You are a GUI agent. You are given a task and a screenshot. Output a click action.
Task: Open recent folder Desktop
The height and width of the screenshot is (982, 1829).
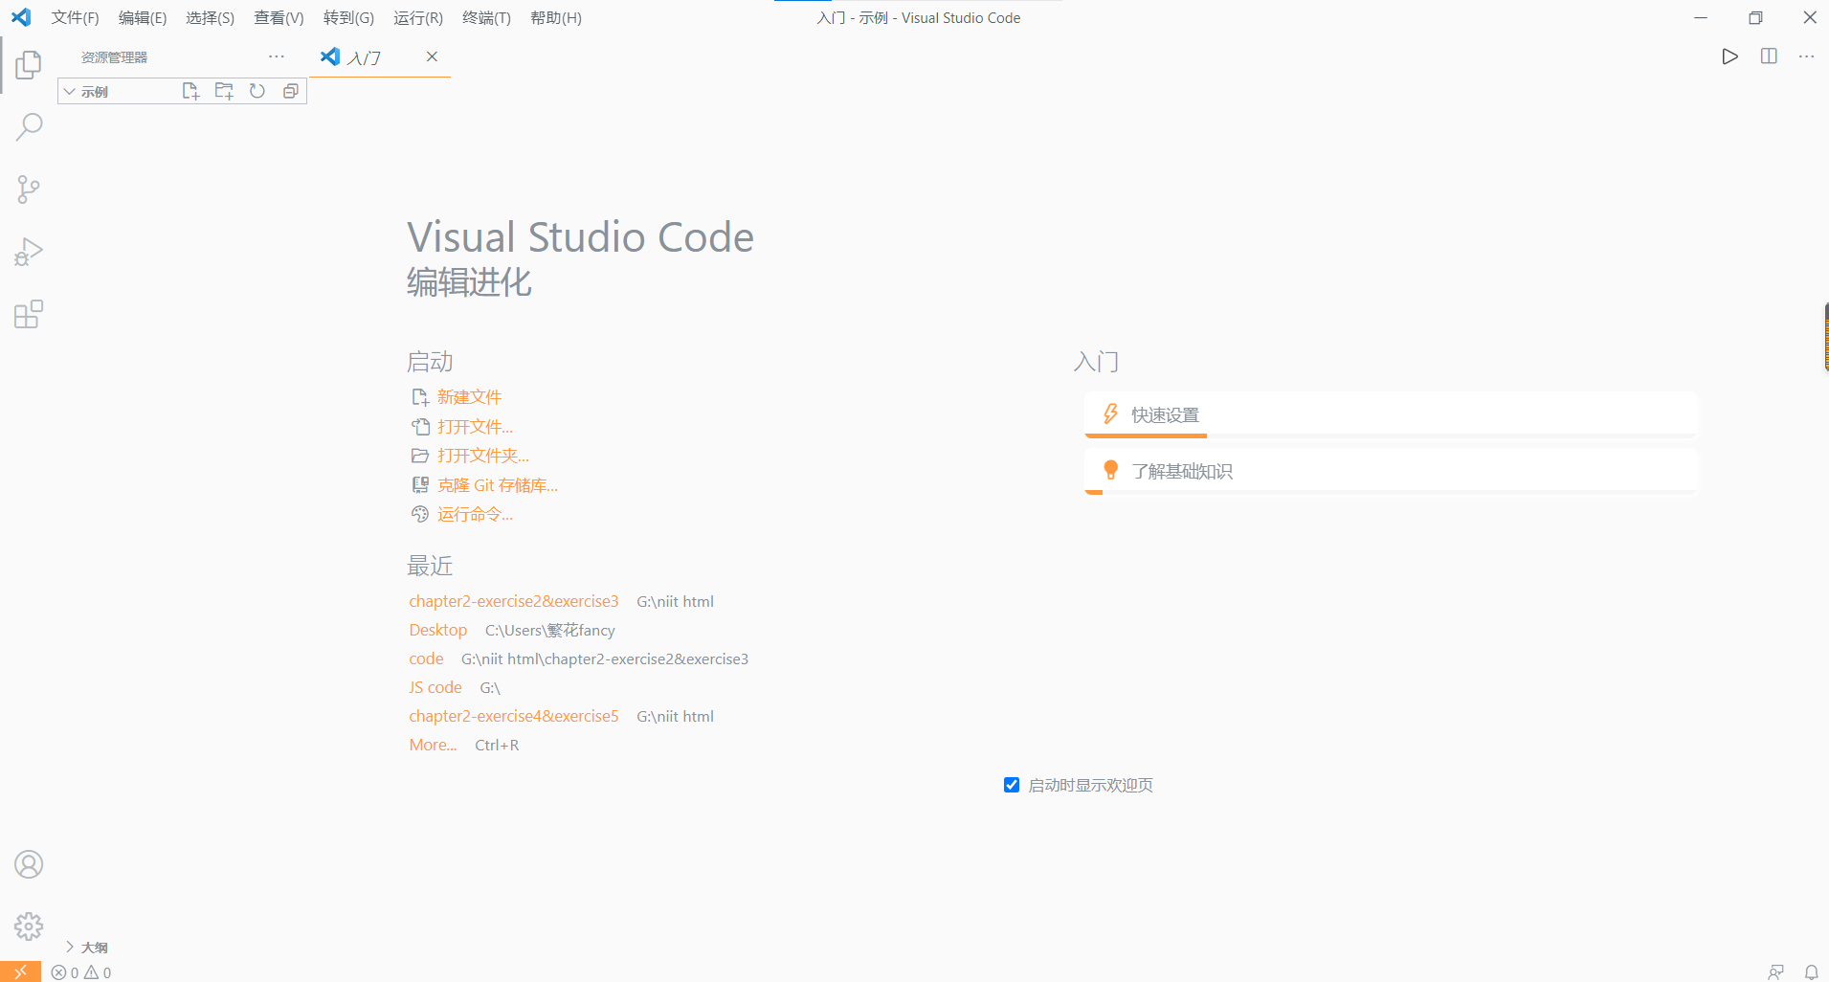[x=438, y=630]
